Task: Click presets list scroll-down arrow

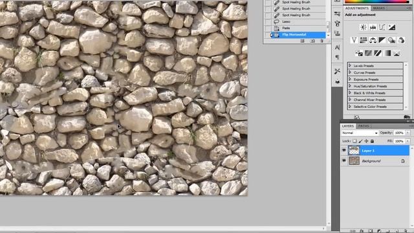Action: 406,107
